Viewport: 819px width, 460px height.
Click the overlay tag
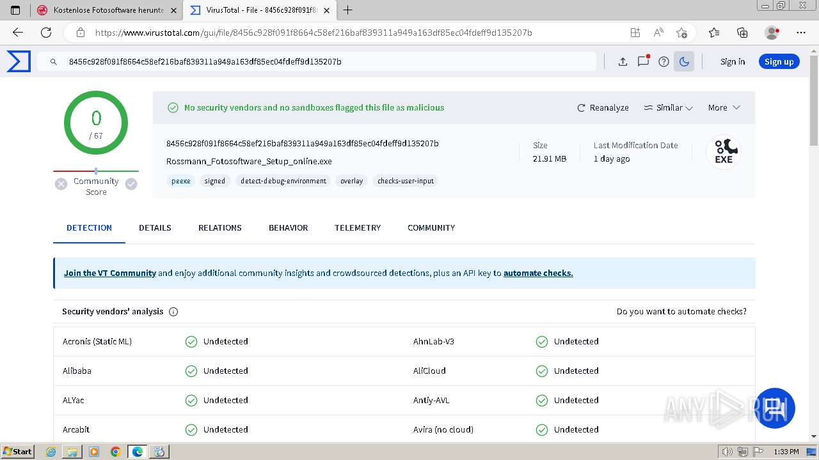click(352, 181)
